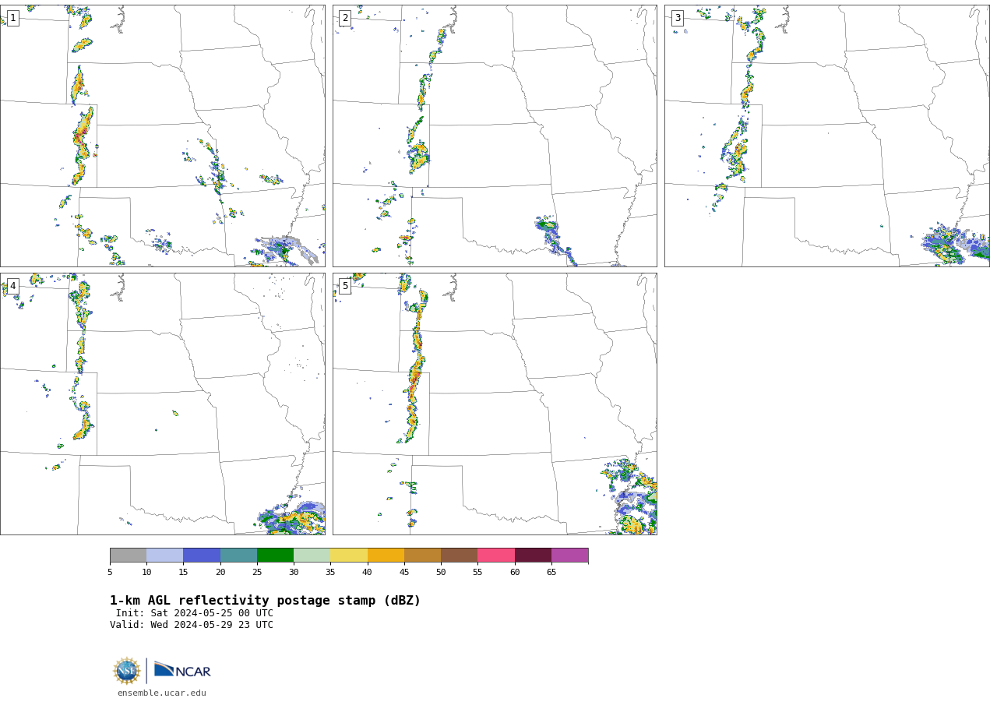Select the light blue 10-15 dBZ swatch

coord(164,556)
